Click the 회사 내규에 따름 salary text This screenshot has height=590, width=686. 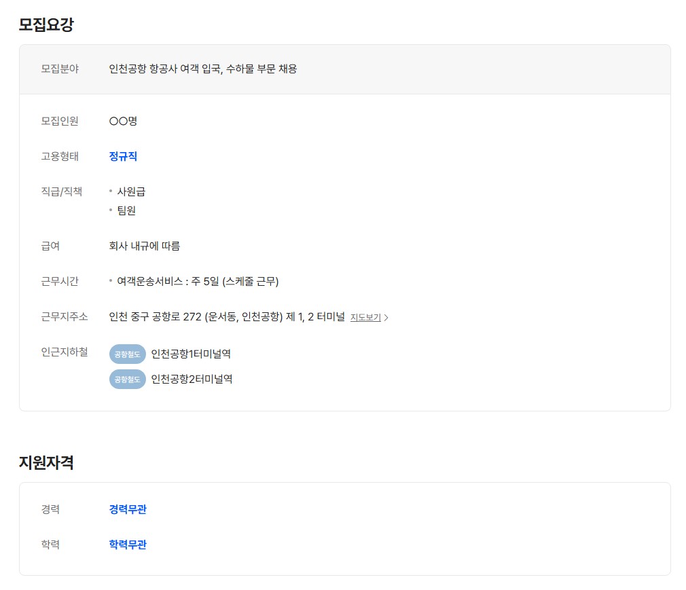[145, 246]
